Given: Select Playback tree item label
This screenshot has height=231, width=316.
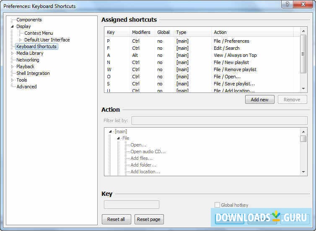Looking at the screenshot, I should click(25, 67).
